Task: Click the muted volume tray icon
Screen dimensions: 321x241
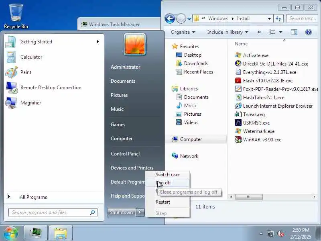Action: (280, 234)
